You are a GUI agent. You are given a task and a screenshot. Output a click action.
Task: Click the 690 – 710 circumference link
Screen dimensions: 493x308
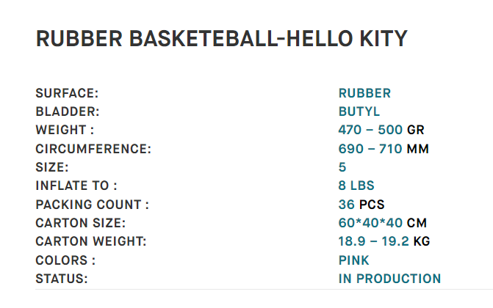coord(370,149)
